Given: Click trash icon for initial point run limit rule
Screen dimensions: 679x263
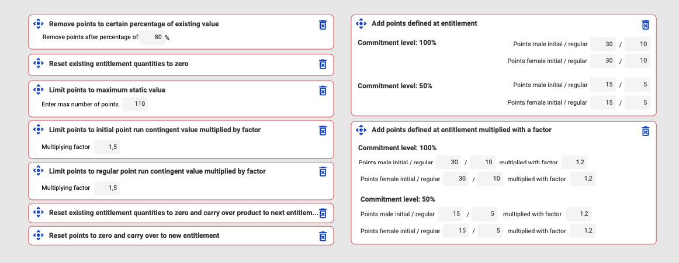Looking at the screenshot, I should 323,130.
